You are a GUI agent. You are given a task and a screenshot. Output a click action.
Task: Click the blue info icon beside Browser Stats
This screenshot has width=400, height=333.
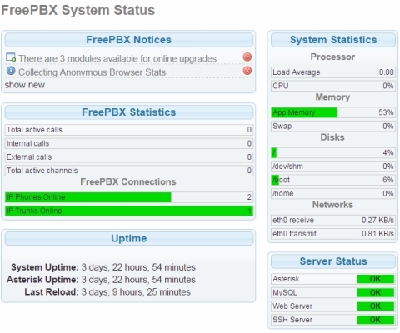[11, 71]
